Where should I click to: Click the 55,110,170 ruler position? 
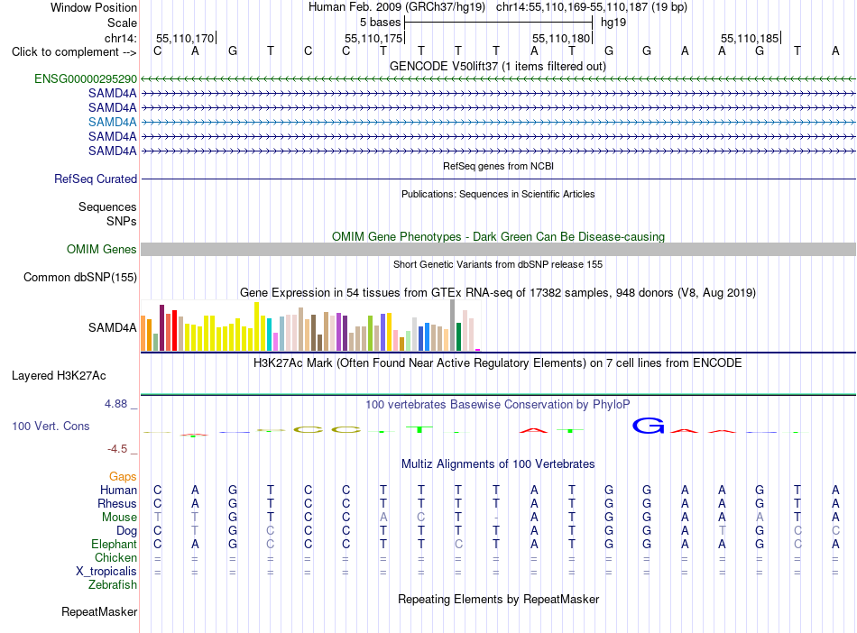click(185, 38)
